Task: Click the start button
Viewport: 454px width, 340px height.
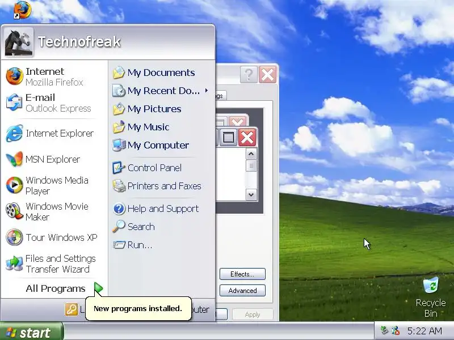Action: [x=31, y=332]
